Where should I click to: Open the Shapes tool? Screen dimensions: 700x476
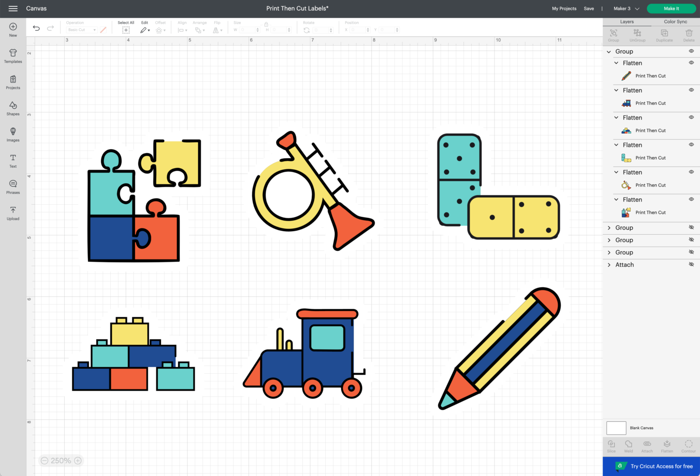click(13, 108)
